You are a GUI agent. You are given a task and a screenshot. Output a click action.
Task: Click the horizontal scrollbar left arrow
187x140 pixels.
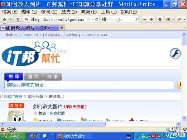click(x=2, y=124)
